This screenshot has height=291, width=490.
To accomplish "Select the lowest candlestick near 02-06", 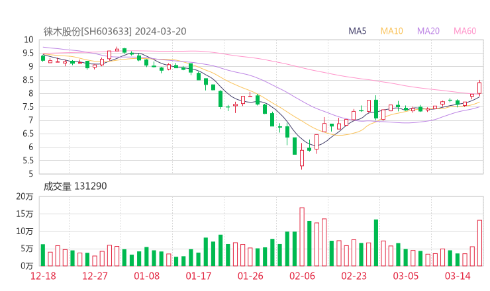I will [x=302, y=157].
